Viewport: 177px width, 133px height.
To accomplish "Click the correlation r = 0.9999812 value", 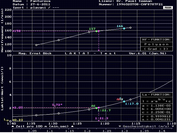I will click(x=157, y=116).
